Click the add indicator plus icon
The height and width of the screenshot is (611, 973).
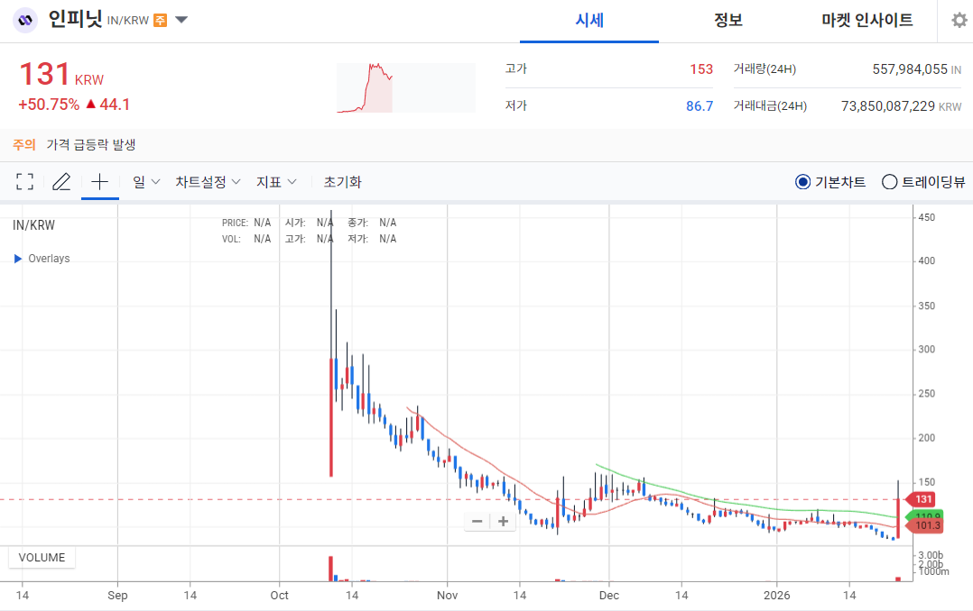(x=99, y=181)
